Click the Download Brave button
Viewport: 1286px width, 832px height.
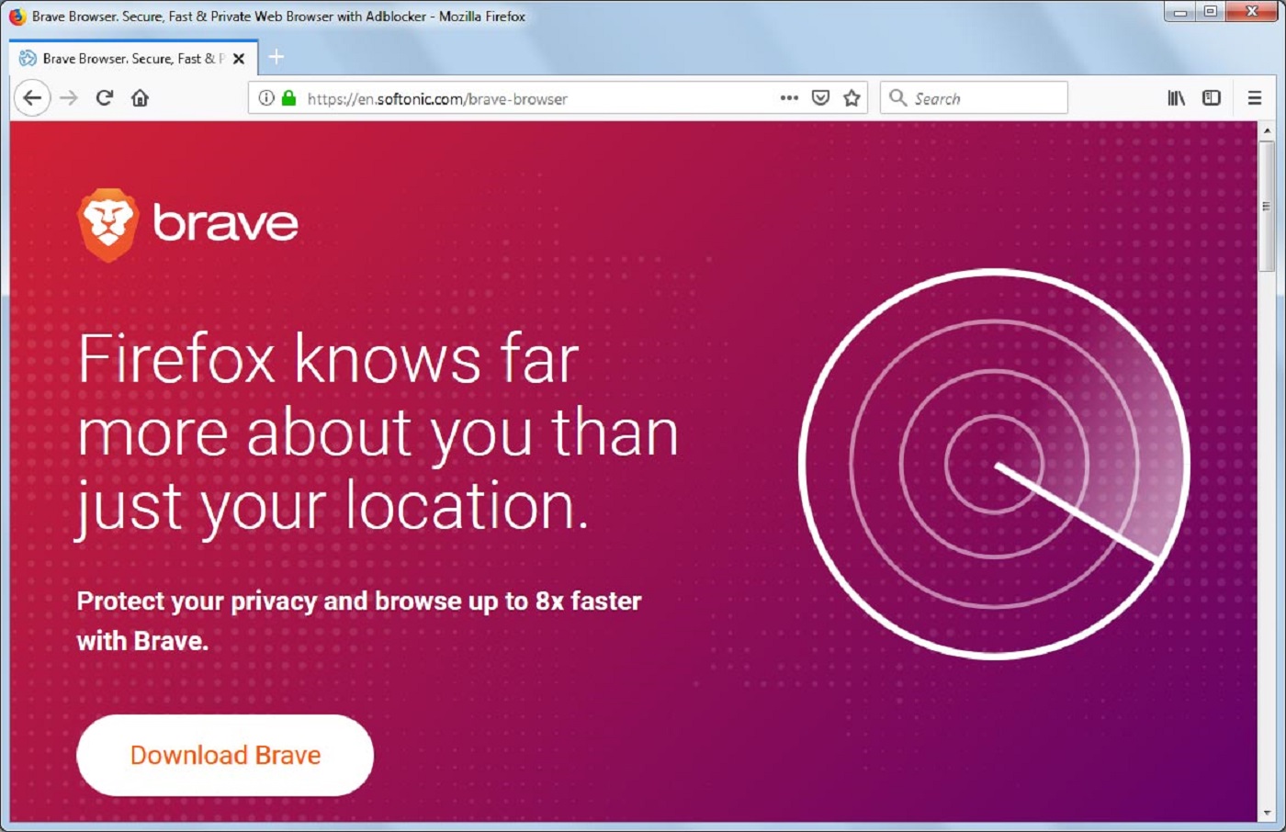point(225,755)
